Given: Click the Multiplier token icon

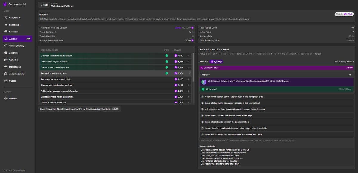Looking at the screenshot, I should 345,14.
